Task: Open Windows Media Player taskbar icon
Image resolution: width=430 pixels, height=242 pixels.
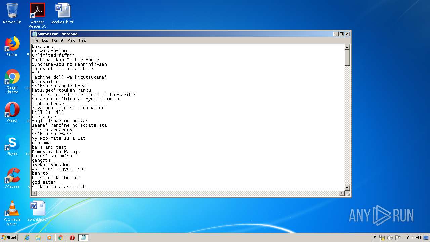Action: click(x=49, y=238)
